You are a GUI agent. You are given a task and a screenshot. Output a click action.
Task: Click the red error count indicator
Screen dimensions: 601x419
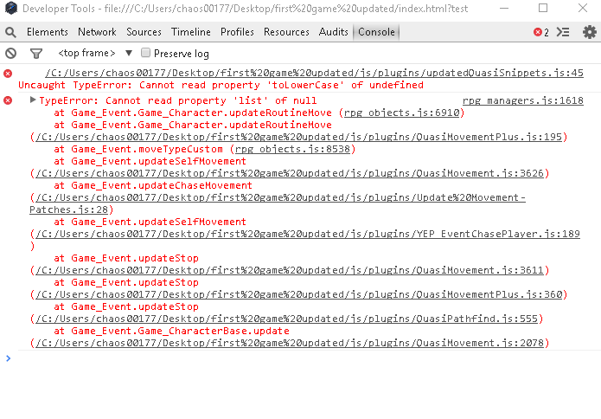tap(540, 32)
